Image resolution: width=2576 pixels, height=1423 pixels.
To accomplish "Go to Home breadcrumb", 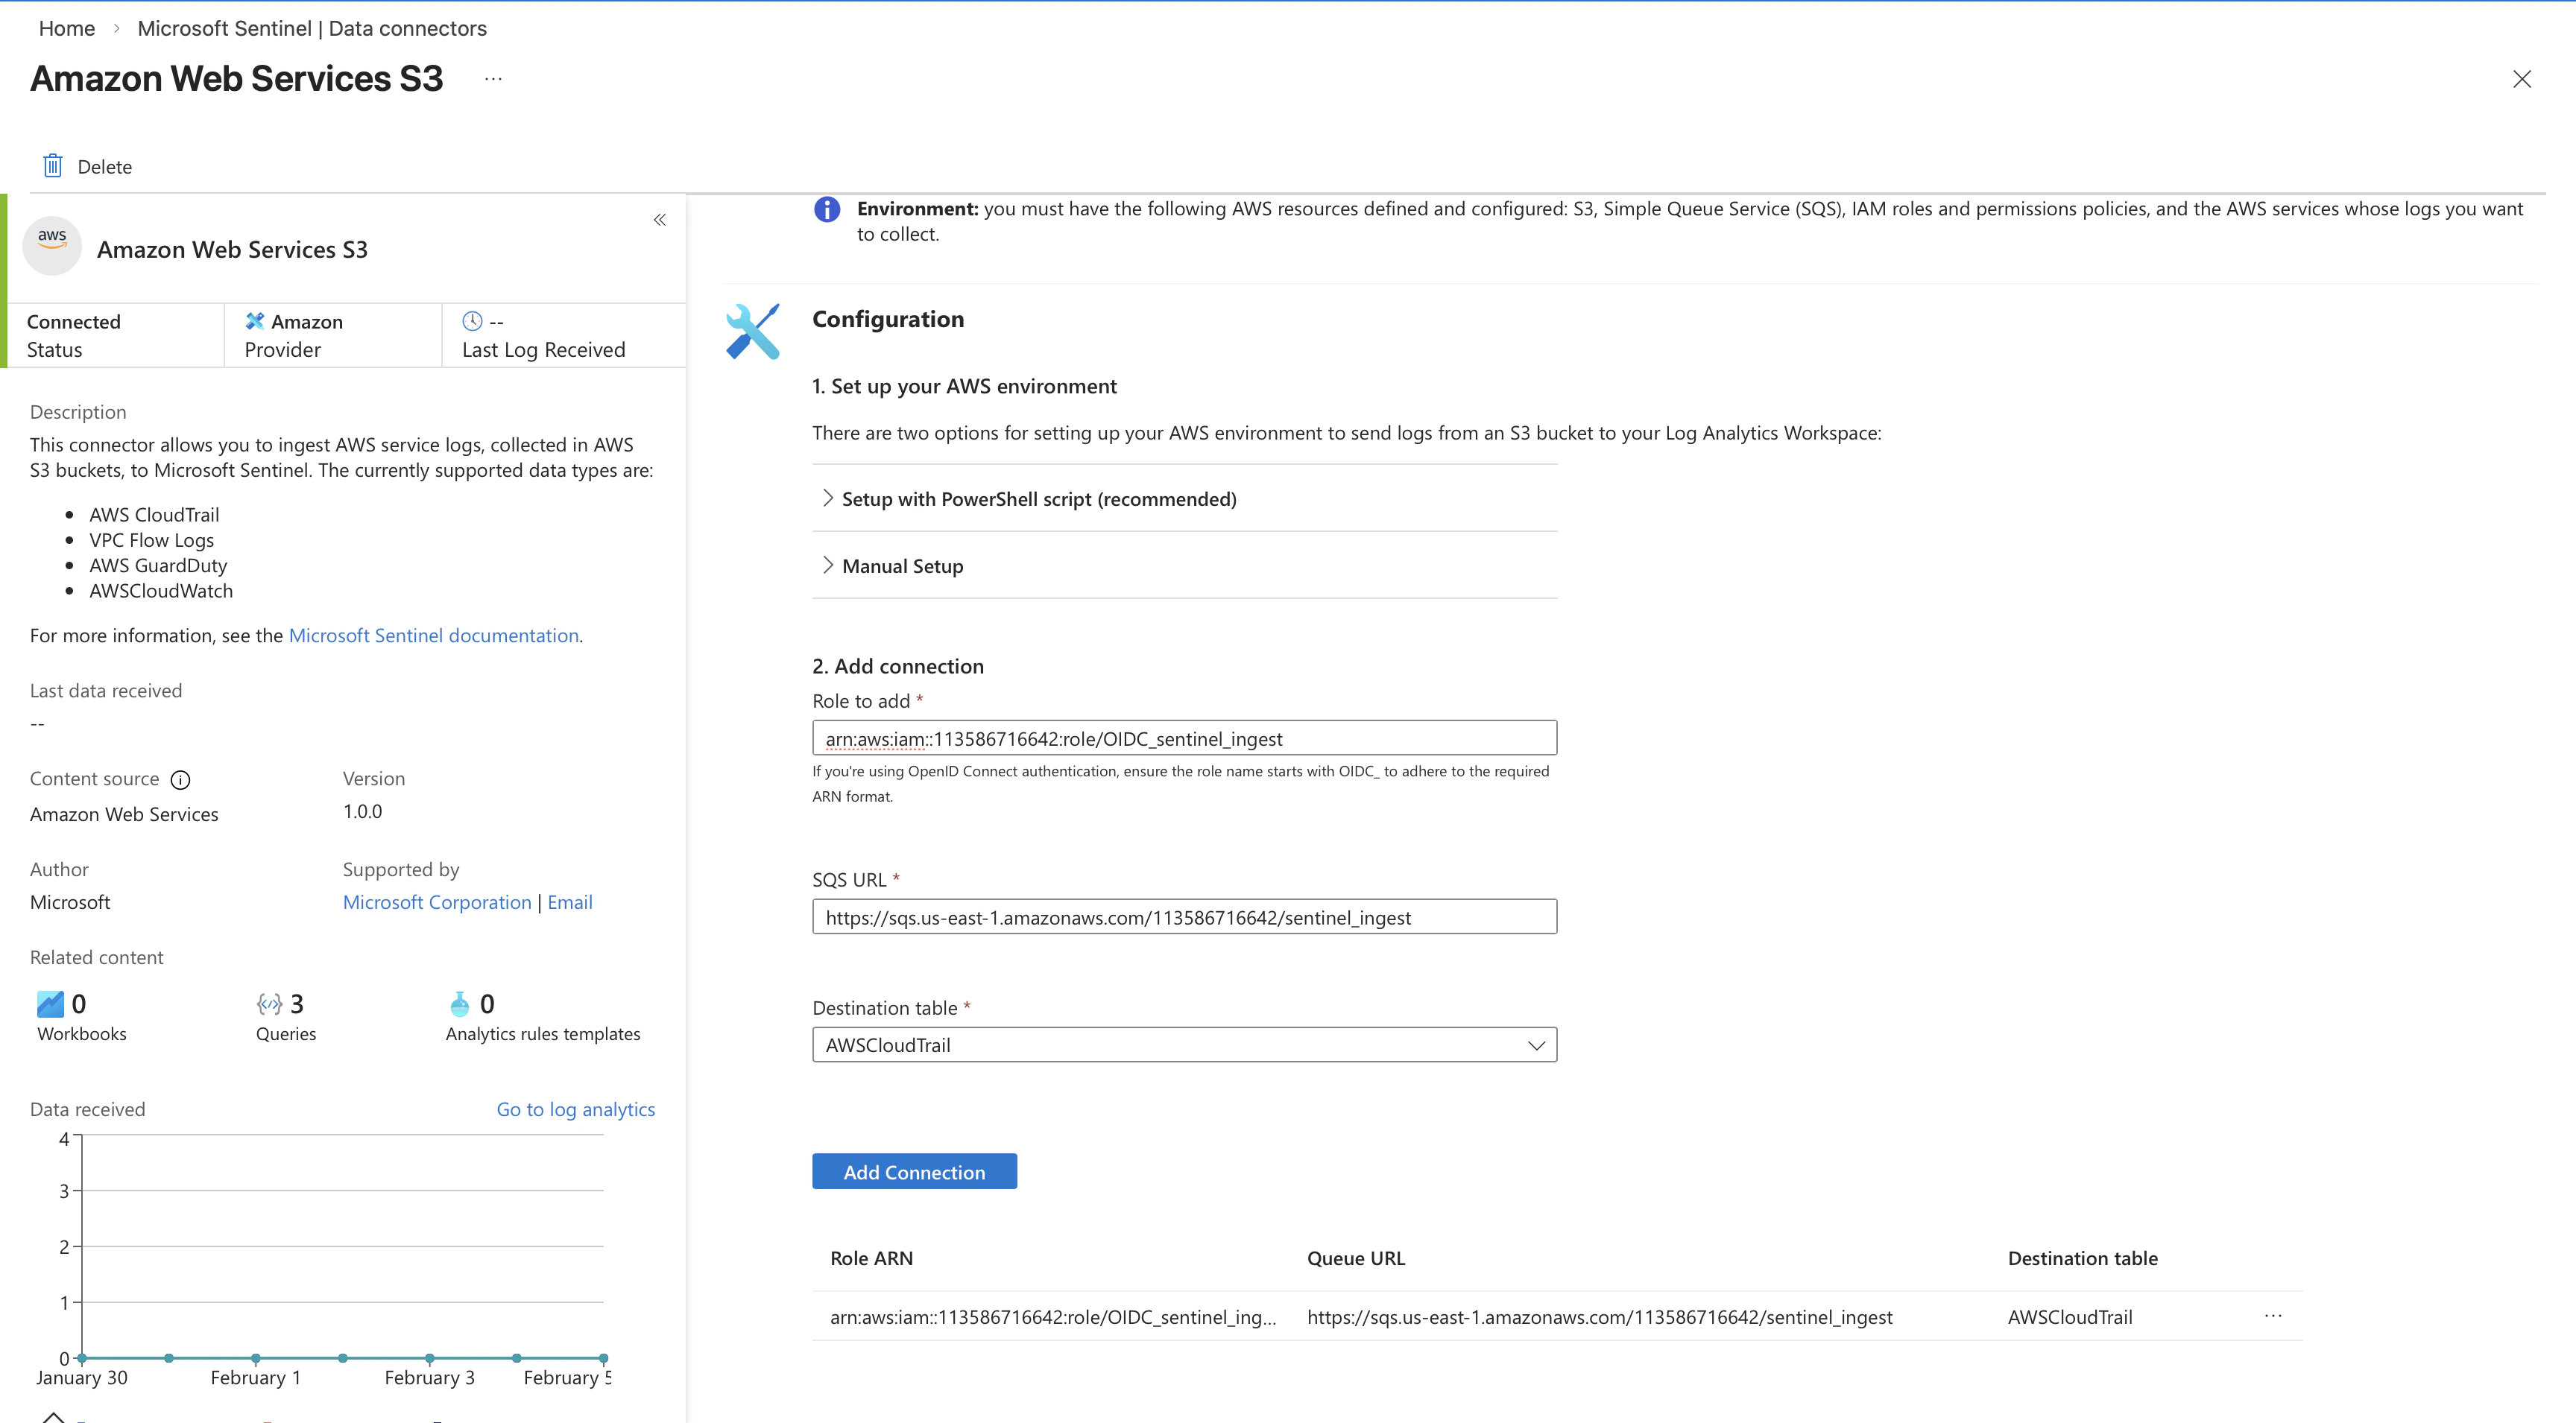I will pos(67,28).
